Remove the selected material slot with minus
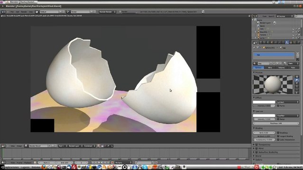 tap(298, 56)
